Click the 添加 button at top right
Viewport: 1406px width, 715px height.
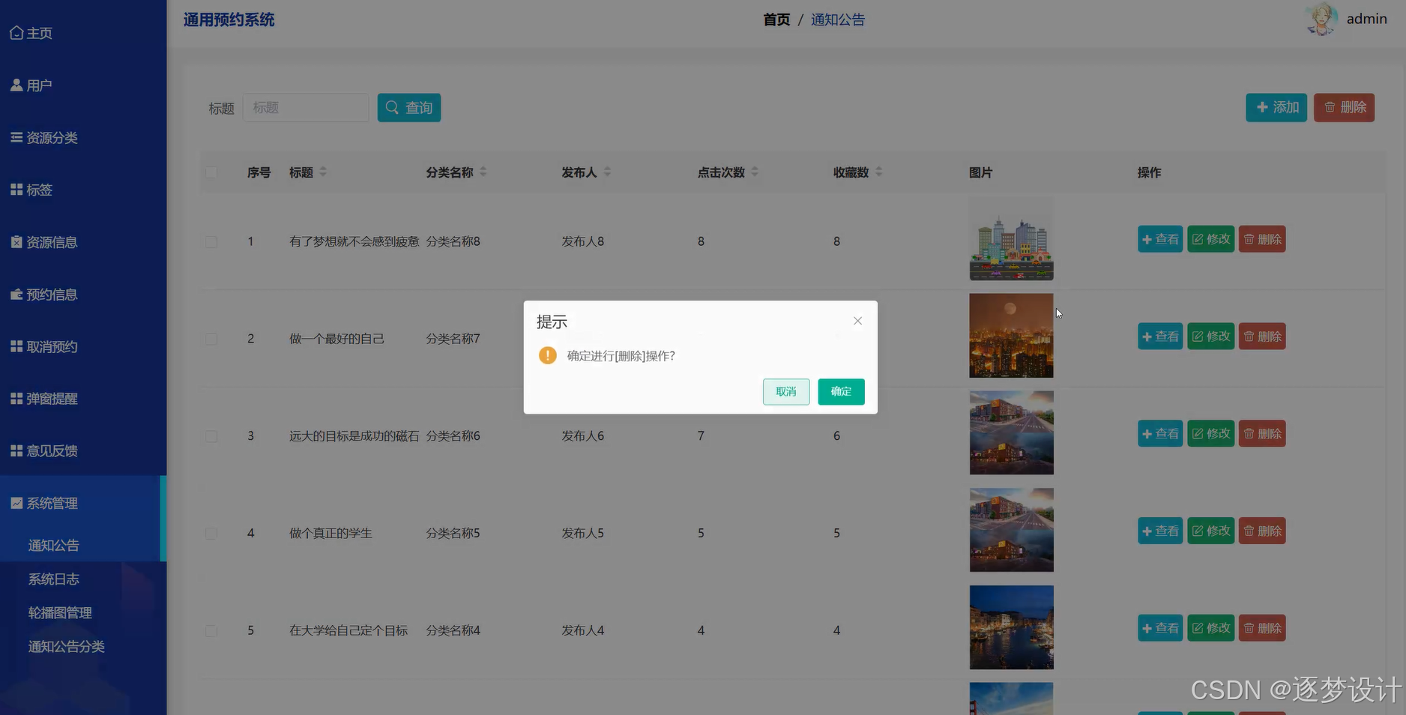click(x=1276, y=107)
